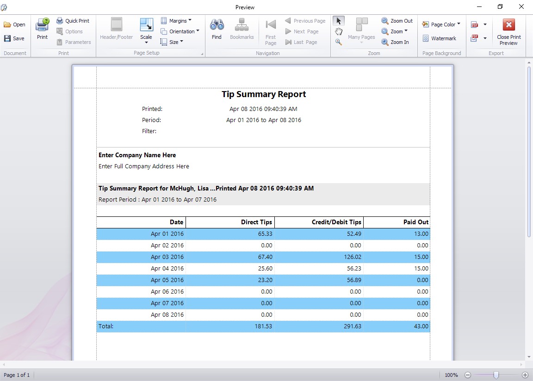Select the Apr 01 2016 date cell

[141, 234]
